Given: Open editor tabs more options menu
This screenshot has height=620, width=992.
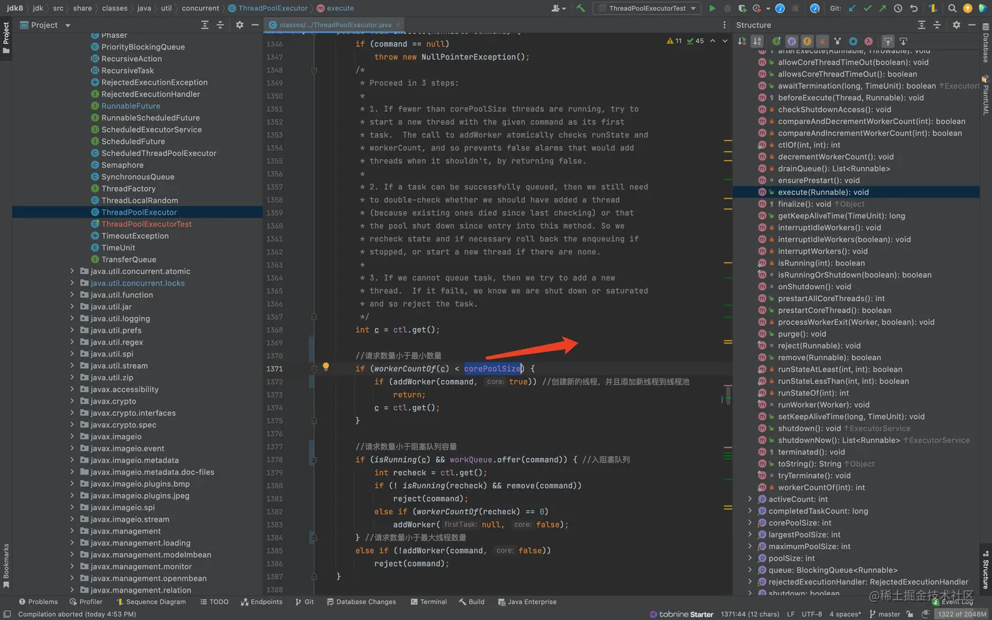Looking at the screenshot, I should coord(724,25).
